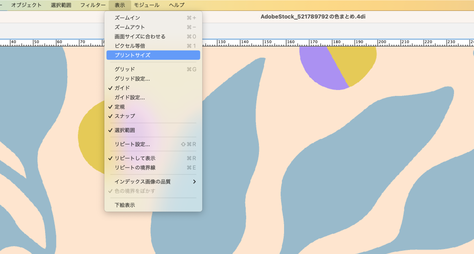The width and height of the screenshot is (474, 254).
Task: Choose ズームアウト from the view menu
Action: [129, 27]
